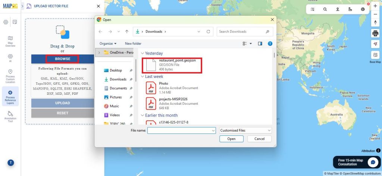
Task: Expand the address bar history dropdown
Action: pos(199,32)
